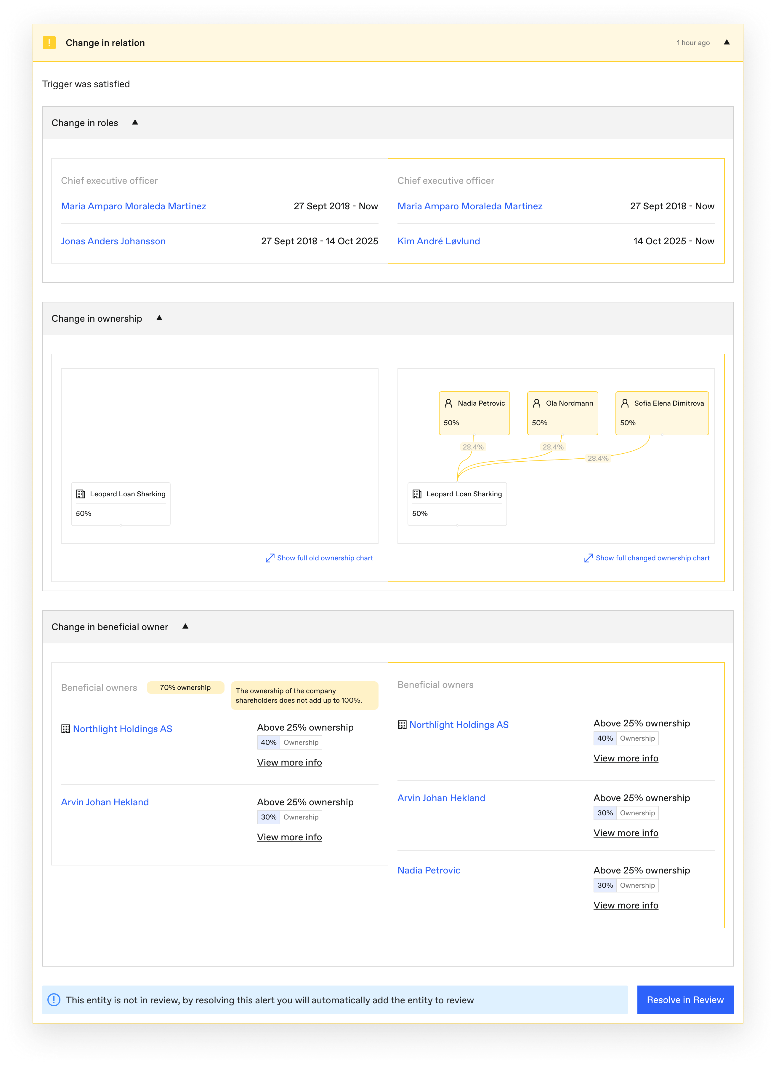Image resolution: width=776 pixels, height=1065 pixels.
Task: View more info for Nadia Petrovic
Action: pyautogui.click(x=626, y=905)
